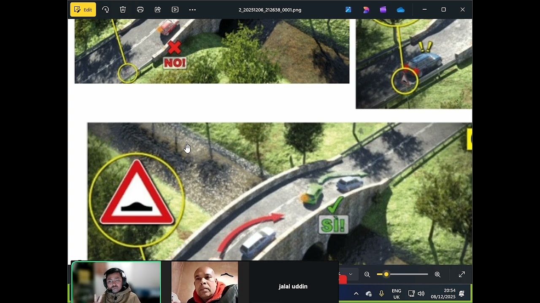Open the Edit image button

[x=83, y=10]
